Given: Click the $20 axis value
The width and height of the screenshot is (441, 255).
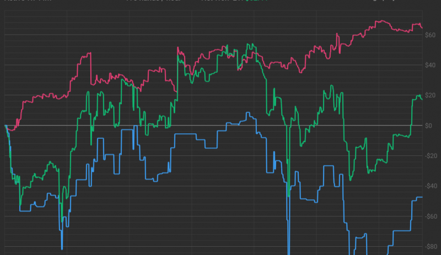Looking at the screenshot, I should pyautogui.click(x=430, y=96).
